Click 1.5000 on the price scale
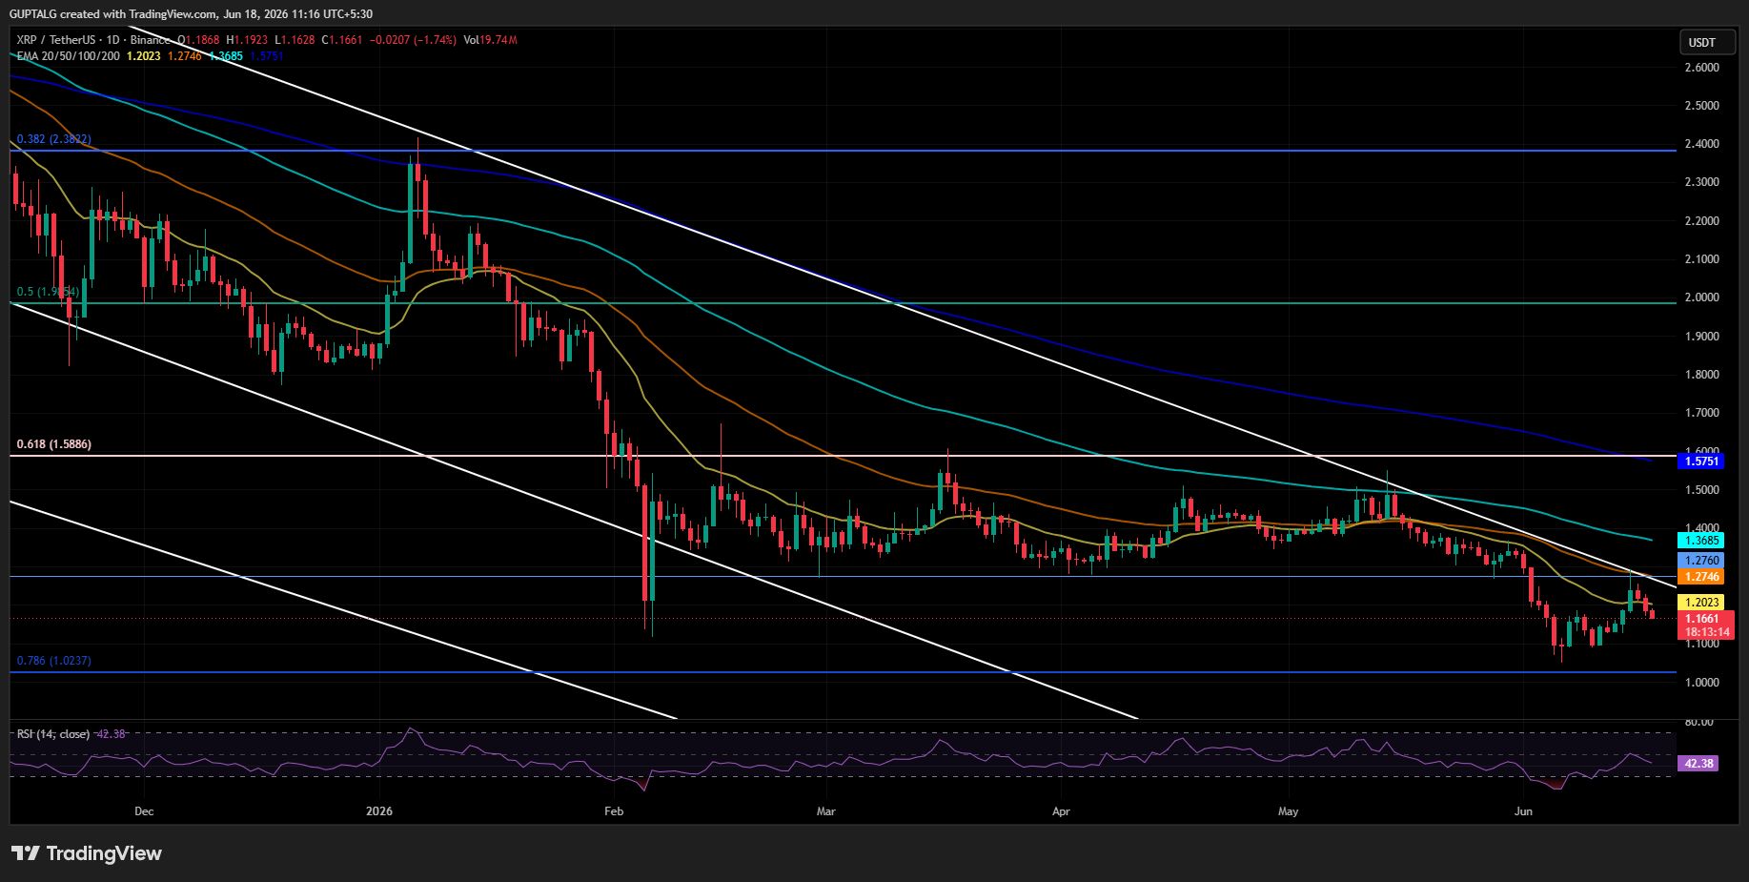The image size is (1749, 882). coord(1702,490)
